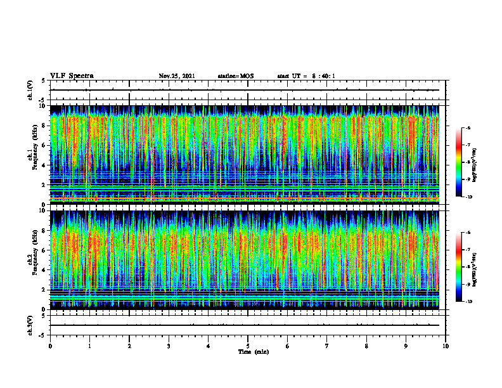Click time axis tick label '0'
The width and height of the screenshot is (502, 388).
(x=50, y=346)
